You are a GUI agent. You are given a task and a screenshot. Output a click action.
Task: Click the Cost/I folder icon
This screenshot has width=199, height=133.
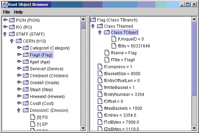tap(26, 103)
